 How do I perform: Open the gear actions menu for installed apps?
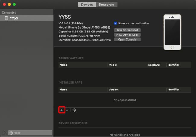pyautogui.click(x=74, y=110)
